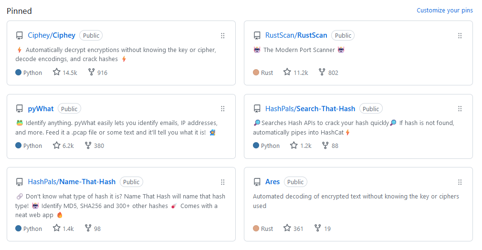View Ares stargazers showing 361 stars
The width and height of the screenshot is (482, 250).
[293, 229]
